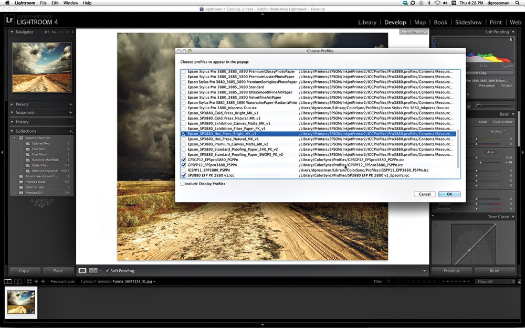Click the Monkey2011 collection icon

click(x=21, y=193)
